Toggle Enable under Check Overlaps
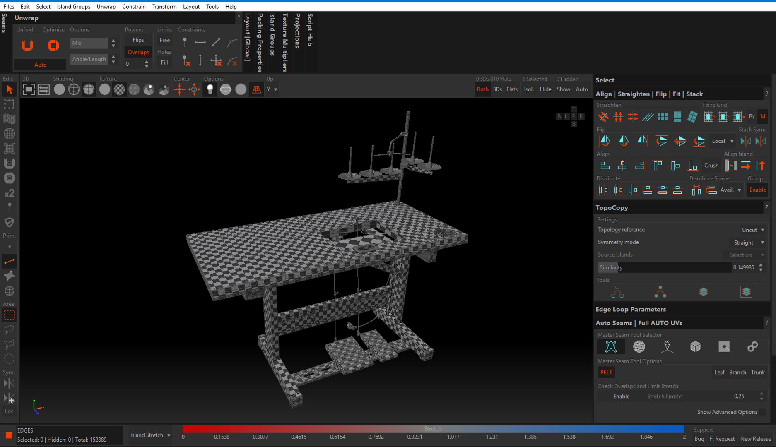Viewport: 776px width, 447px height. tap(621, 396)
